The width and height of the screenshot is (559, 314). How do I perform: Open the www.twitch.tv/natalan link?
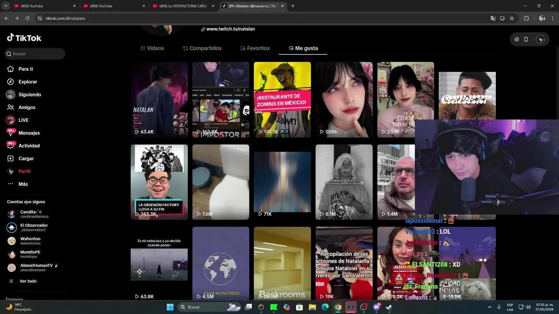(228, 29)
